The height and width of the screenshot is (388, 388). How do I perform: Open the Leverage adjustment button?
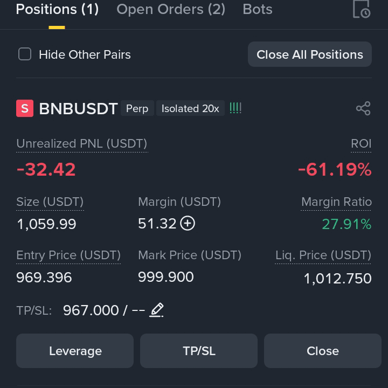(x=75, y=351)
